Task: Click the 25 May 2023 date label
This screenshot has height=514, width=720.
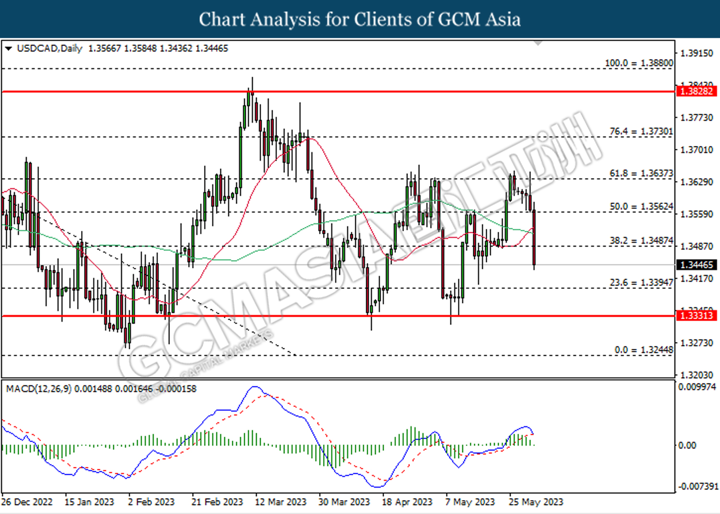Action: pos(536,502)
